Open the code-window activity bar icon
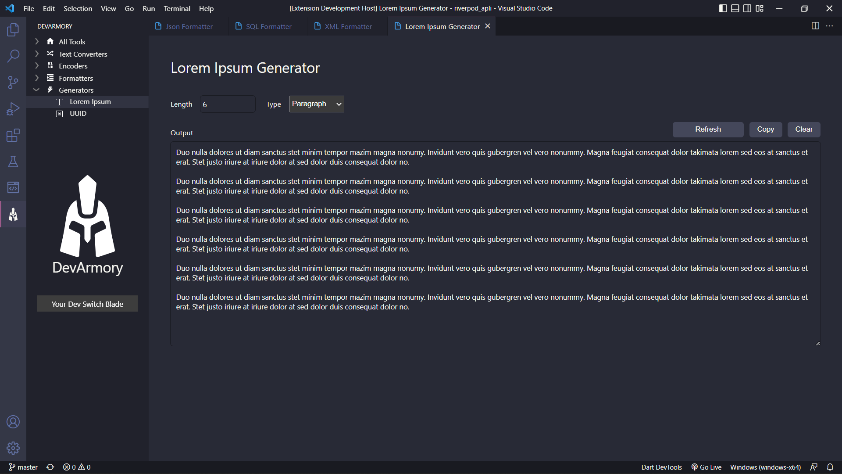842x474 pixels. (13, 188)
